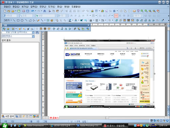This screenshot has height=128, width=170.
Task: Click the Print icon in the toolbar
Action: click(23, 11)
